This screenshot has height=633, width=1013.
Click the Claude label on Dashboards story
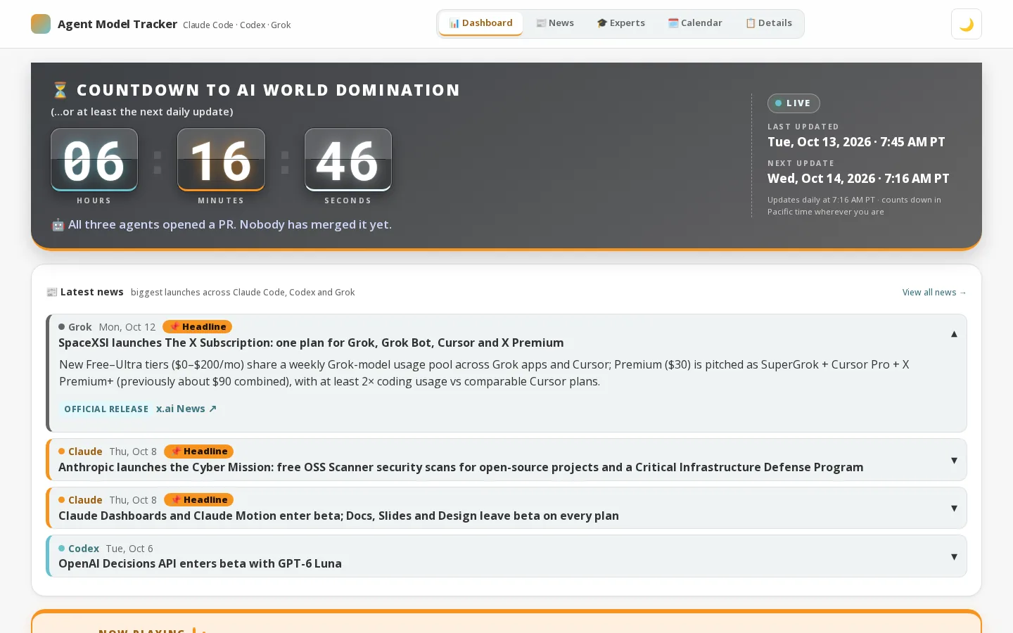pyautogui.click(x=80, y=500)
